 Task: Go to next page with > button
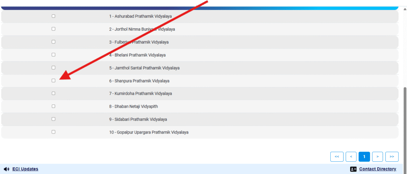pyautogui.click(x=378, y=157)
